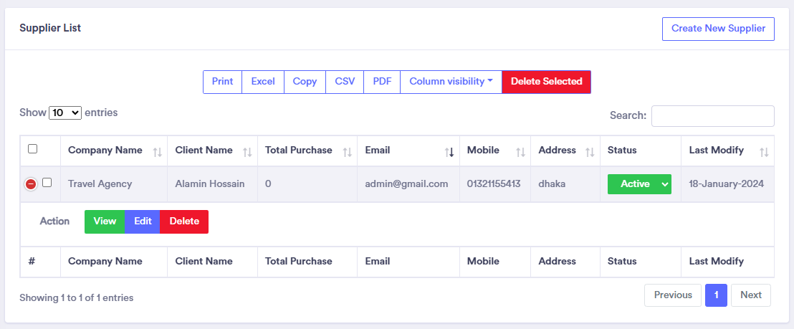Open the entries-per-page dropdown

coord(65,113)
